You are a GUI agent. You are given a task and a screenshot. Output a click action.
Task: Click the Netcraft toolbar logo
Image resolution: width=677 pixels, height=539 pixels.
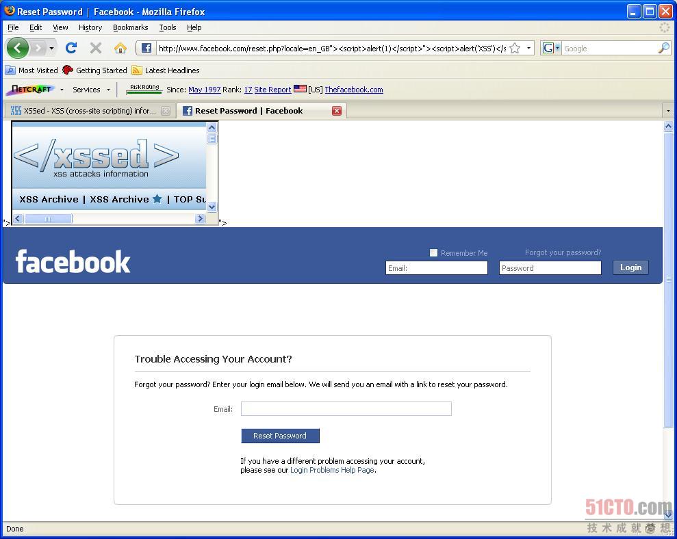tap(31, 90)
